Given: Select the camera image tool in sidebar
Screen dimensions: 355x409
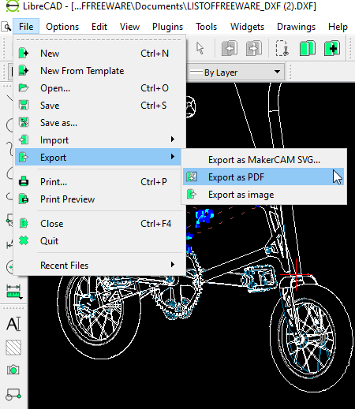Looking at the screenshot, I should [x=13, y=370].
